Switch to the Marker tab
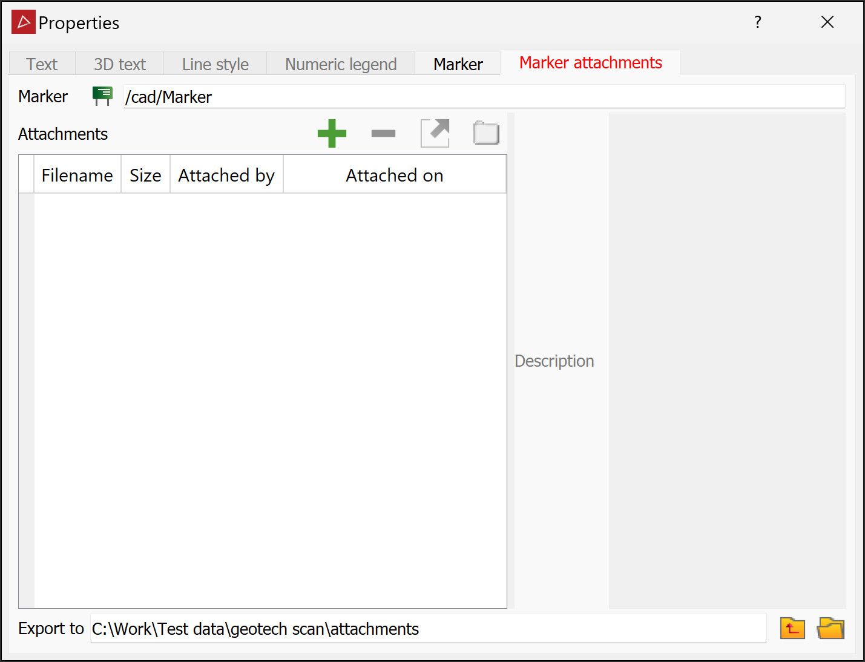 click(x=458, y=64)
